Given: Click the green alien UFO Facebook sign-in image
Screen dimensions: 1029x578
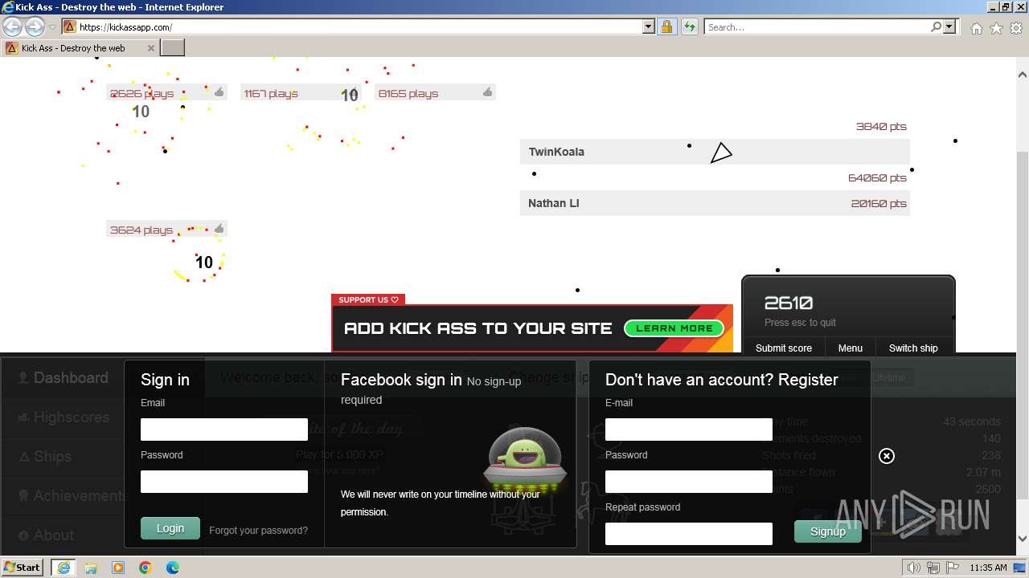Looking at the screenshot, I should pyautogui.click(x=525, y=459).
